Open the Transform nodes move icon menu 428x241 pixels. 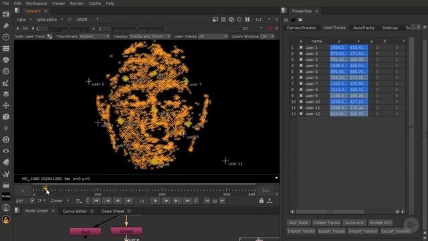[6, 106]
